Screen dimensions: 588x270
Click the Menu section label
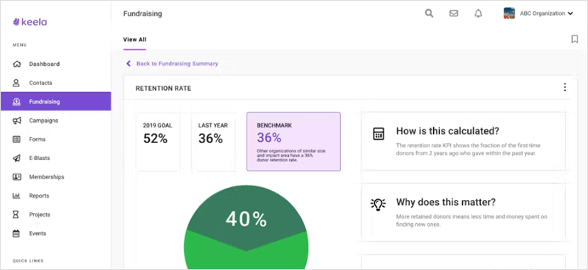coord(20,45)
